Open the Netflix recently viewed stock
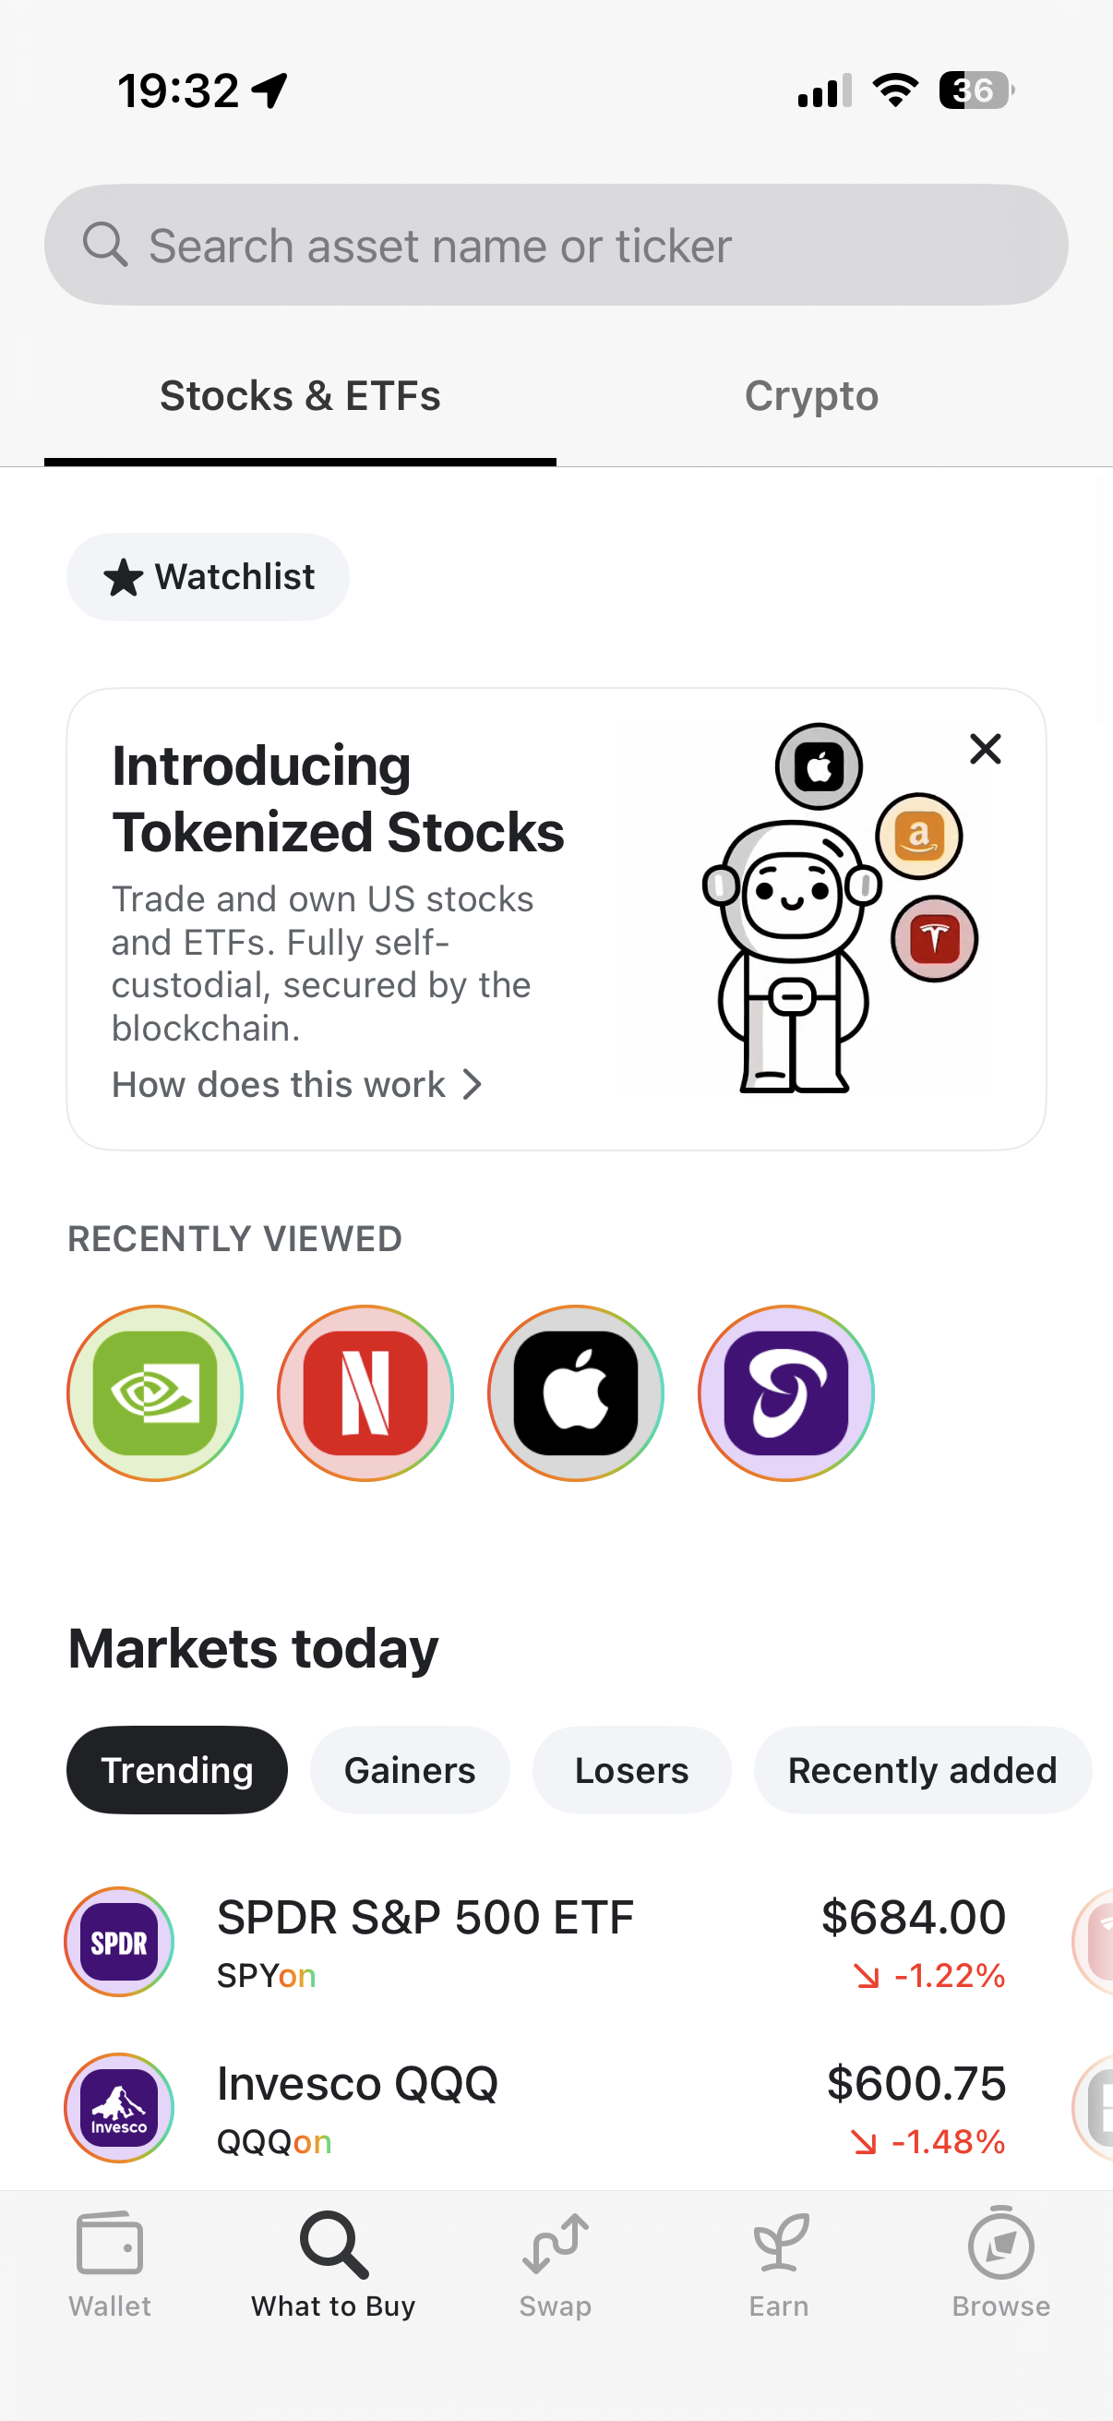The width and height of the screenshot is (1113, 2421). 365,1391
